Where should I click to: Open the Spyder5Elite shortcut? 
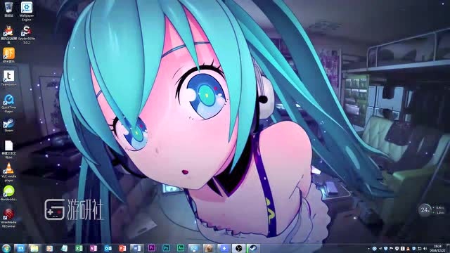(x=27, y=34)
